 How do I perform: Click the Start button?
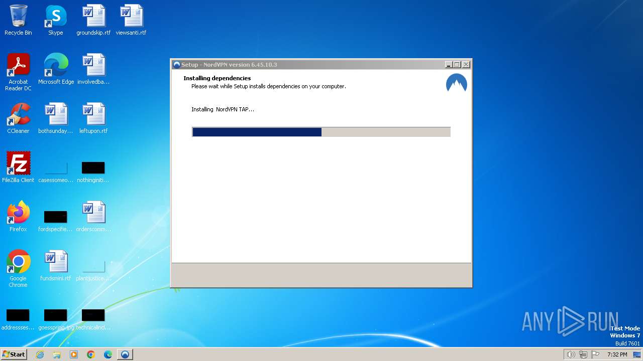[14, 354]
